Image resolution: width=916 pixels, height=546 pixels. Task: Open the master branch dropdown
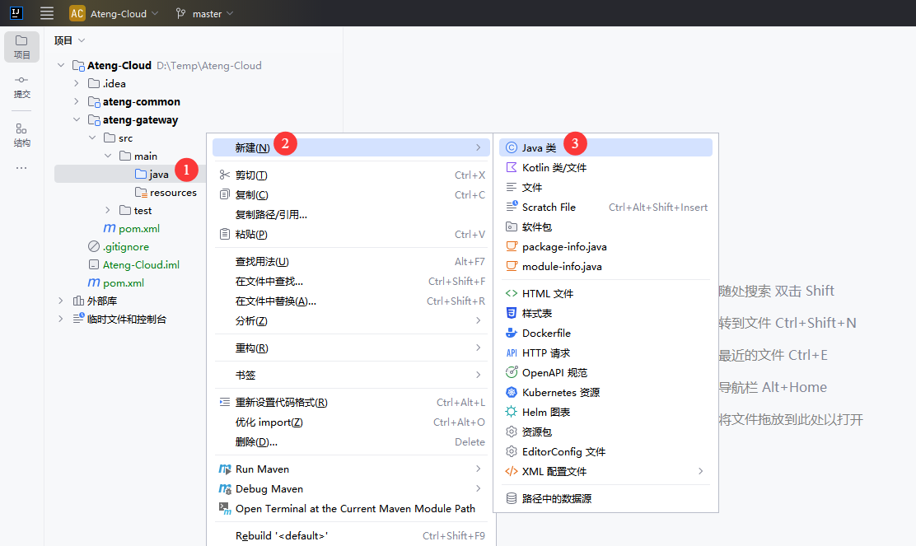205,14
